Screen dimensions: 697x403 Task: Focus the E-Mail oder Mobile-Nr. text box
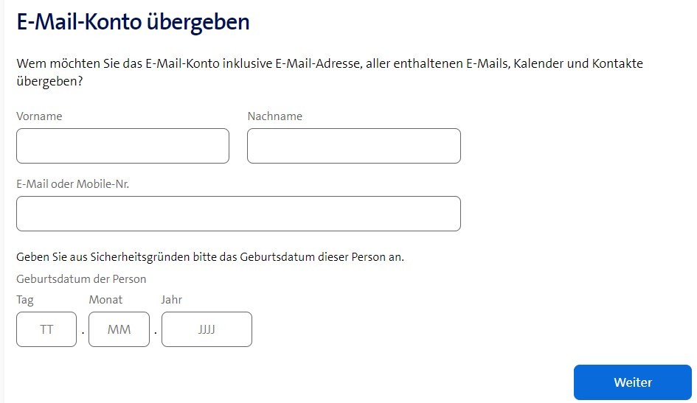238,214
